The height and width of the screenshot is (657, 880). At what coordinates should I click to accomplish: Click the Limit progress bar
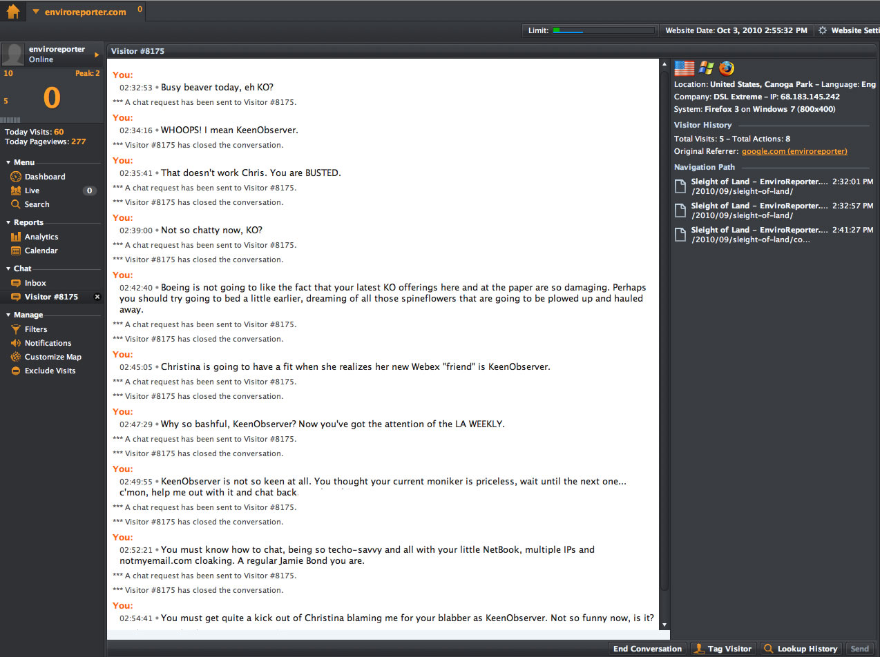pyautogui.click(x=603, y=30)
